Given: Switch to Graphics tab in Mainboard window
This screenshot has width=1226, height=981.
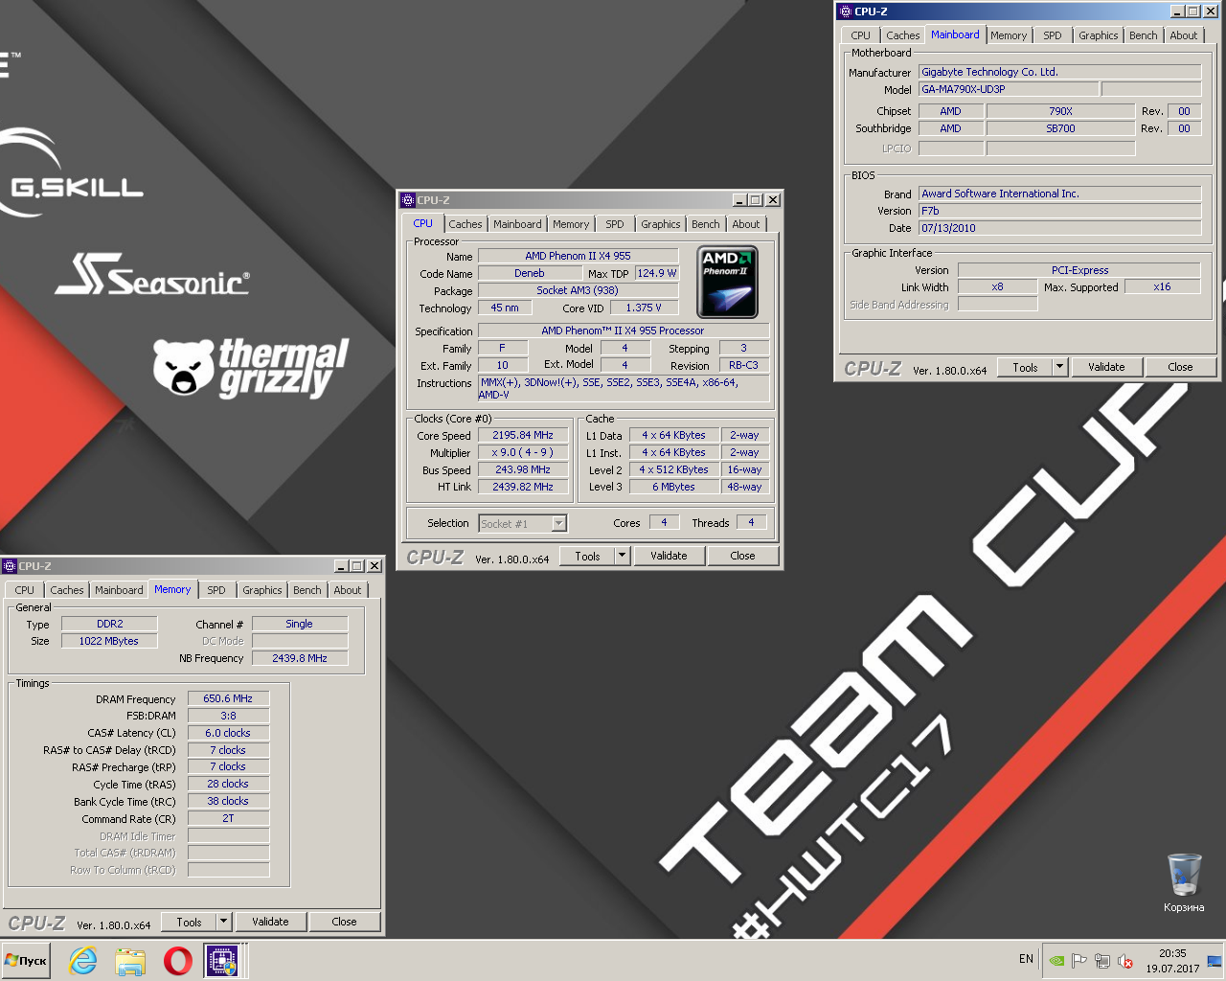Looking at the screenshot, I should (x=1099, y=35).
